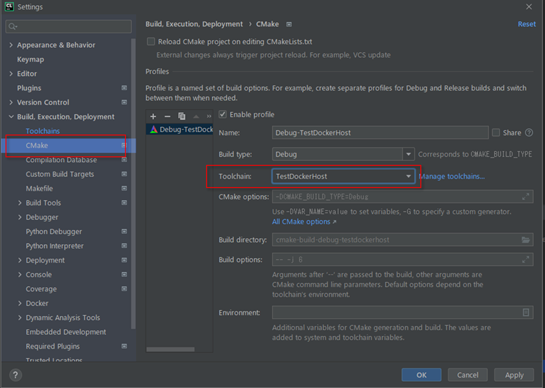The width and height of the screenshot is (545, 388).
Task: Click the profile list horizontal scrollbar
Action: 171,349
